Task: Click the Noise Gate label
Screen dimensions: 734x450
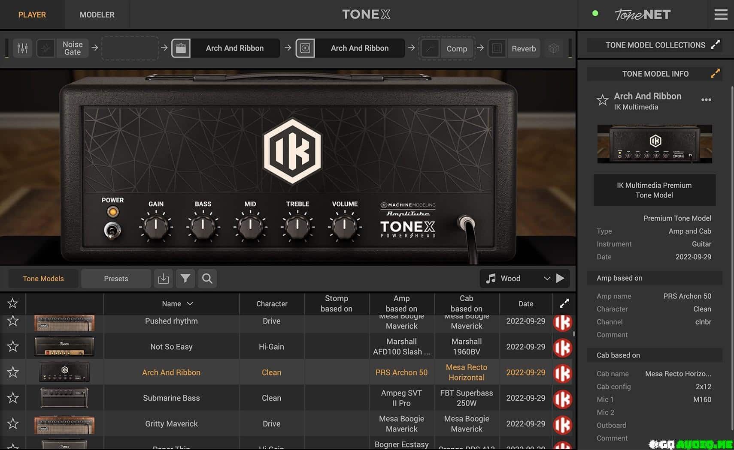Action: (73, 48)
